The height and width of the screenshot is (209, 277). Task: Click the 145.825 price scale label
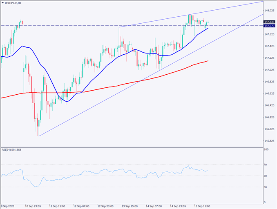[x=269, y=141]
